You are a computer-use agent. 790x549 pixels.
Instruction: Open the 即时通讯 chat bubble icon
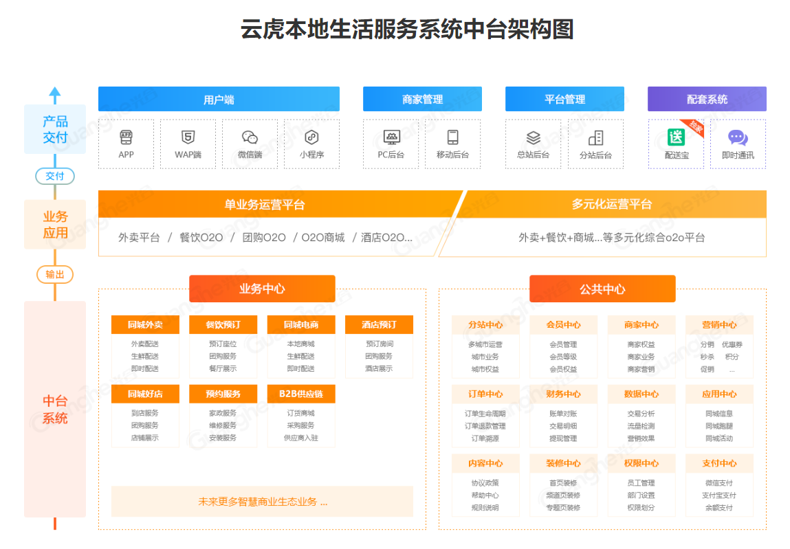click(738, 137)
